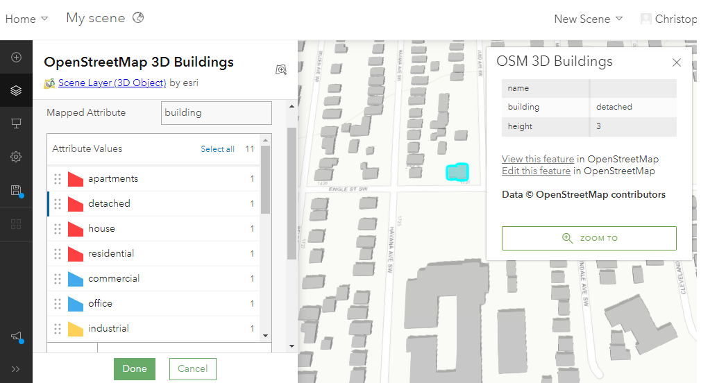The width and height of the screenshot is (701, 383).
Task: Open the Layer manager stack icon
Action: point(16,90)
